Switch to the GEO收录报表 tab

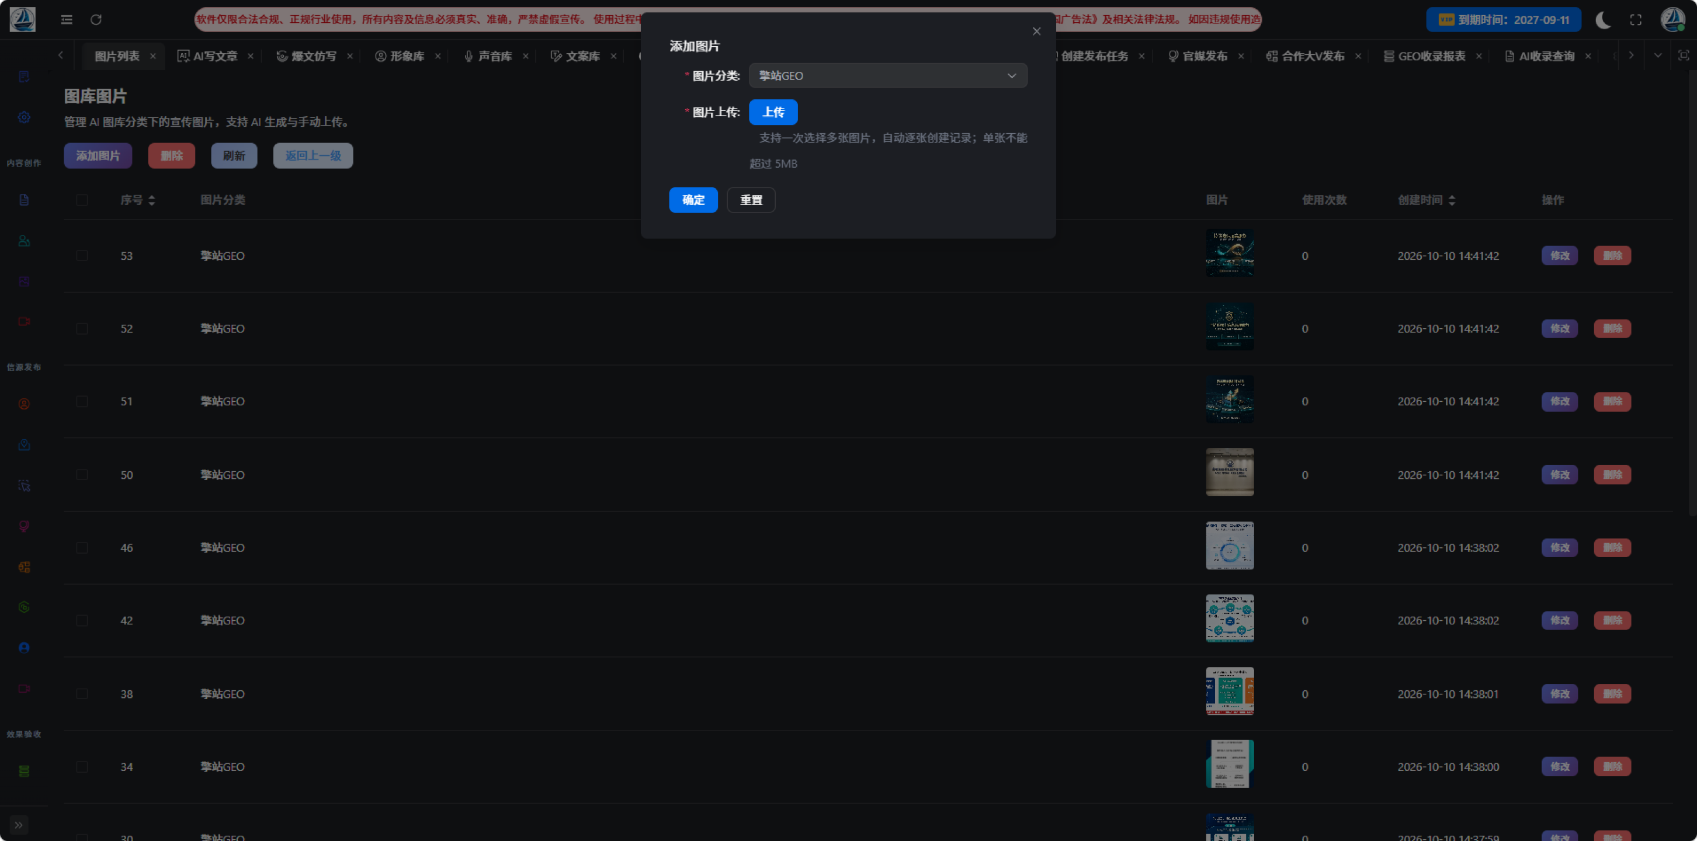tap(1424, 56)
